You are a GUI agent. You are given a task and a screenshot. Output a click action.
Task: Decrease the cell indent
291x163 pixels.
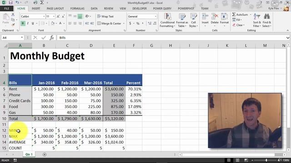pos(87,23)
